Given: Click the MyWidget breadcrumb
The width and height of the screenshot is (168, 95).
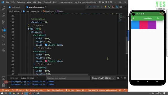Looking at the screenshot, I should click(x=50, y=11).
